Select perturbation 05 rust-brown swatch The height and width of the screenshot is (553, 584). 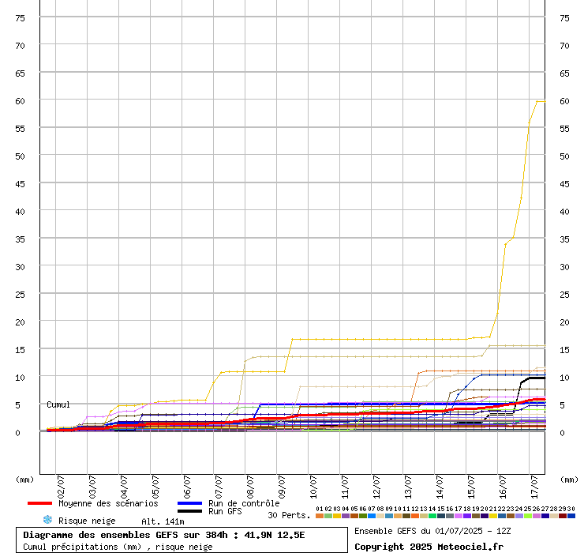[x=354, y=516]
